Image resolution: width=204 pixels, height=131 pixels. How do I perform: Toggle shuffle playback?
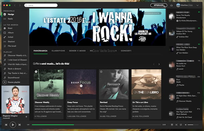pos(177,125)
